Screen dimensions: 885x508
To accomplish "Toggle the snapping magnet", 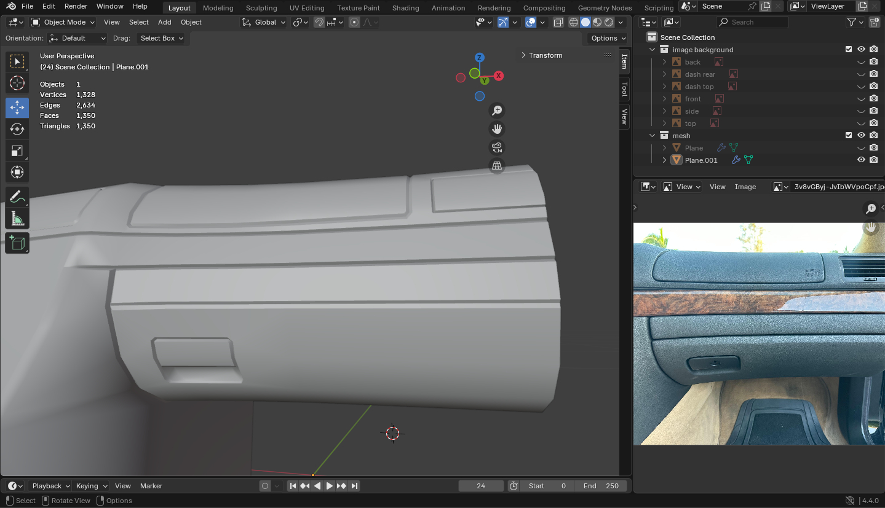I will (x=319, y=22).
